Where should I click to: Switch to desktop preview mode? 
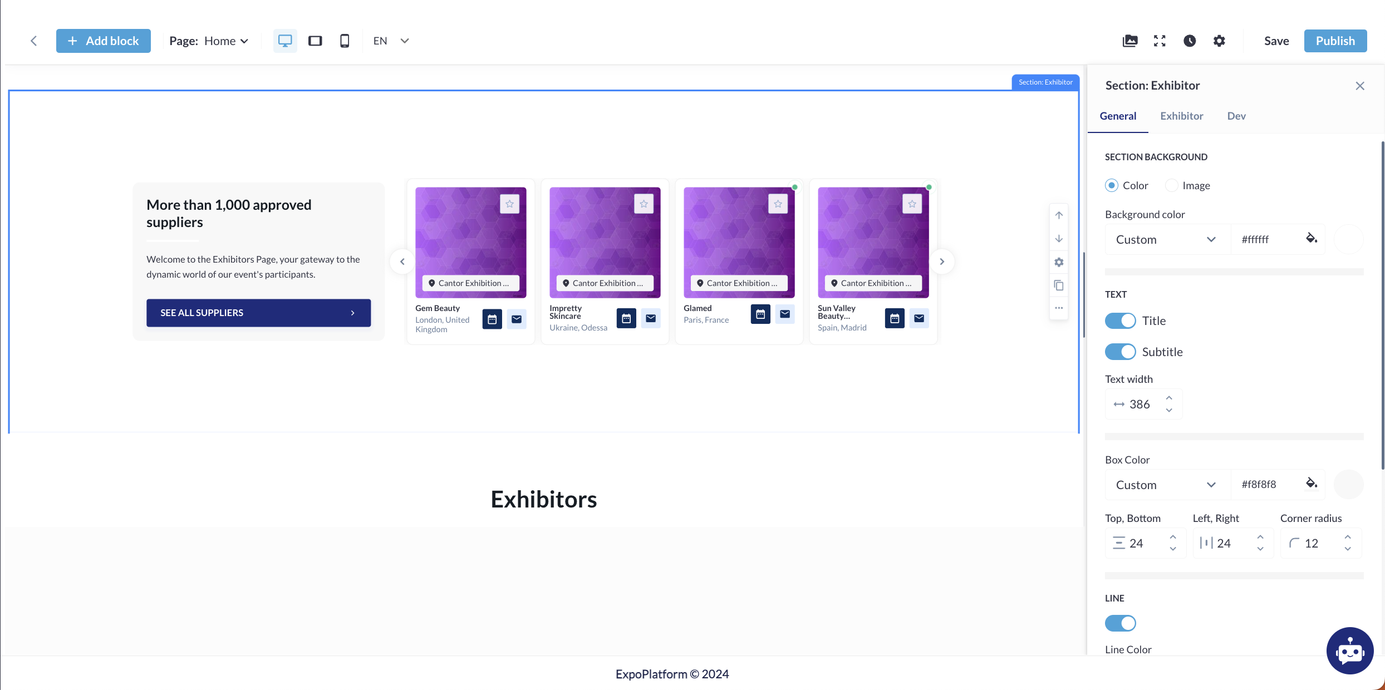click(285, 41)
